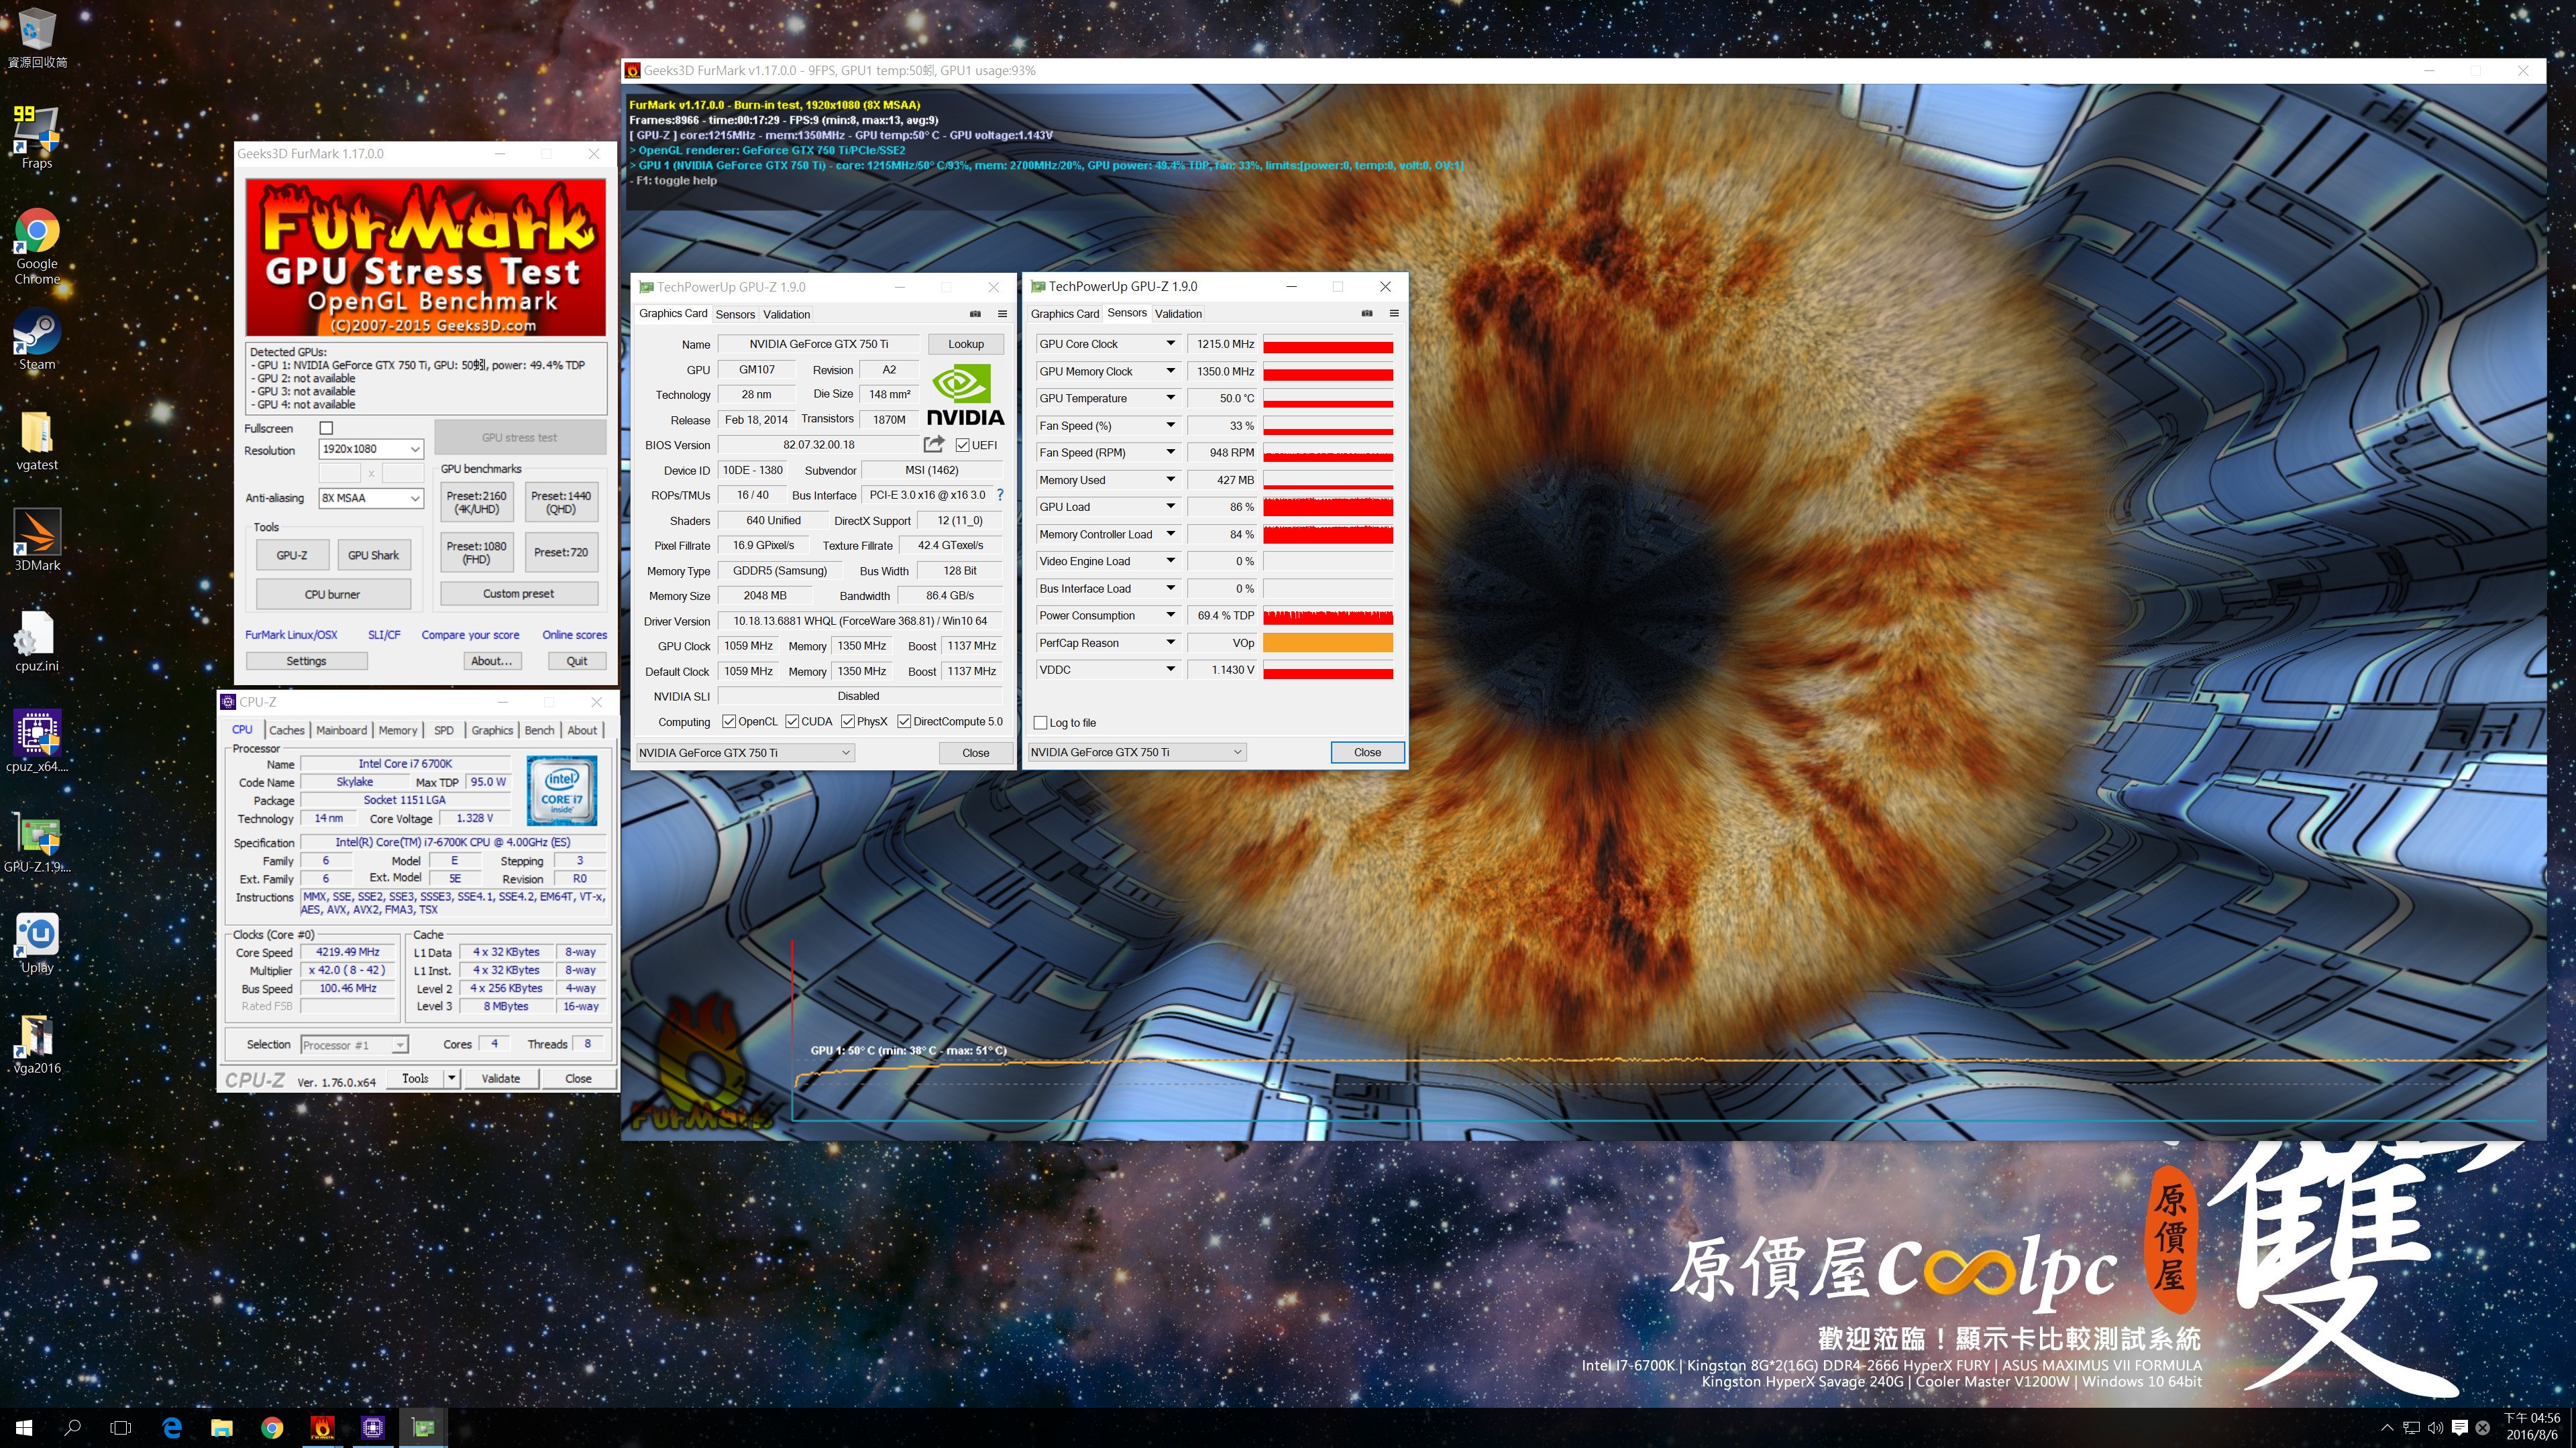Switch to Bench tab in CPU-Z
Image resolution: width=2576 pixels, height=1448 pixels.
[x=539, y=729]
